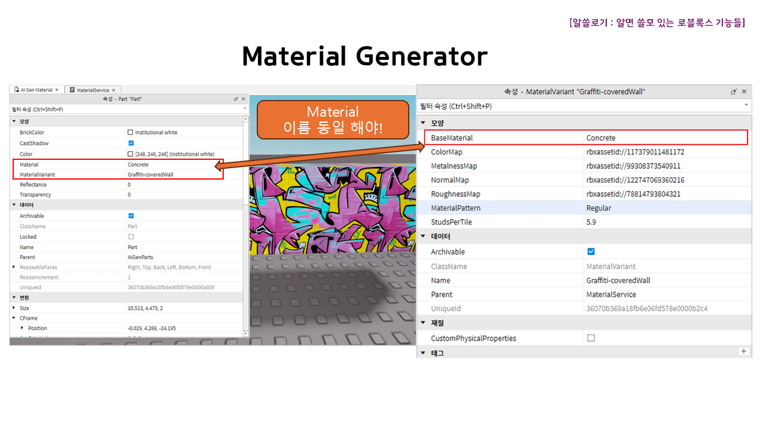Image resolution: width=766 pixels, height=431 pixels.
Task: Select the ResizeIncrement property row
Action: pyautogui.click(x=126, y=277)
